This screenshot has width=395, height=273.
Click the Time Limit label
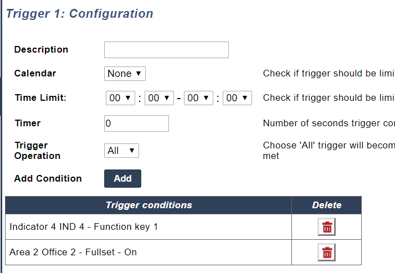pyautogui.click(x=40, y=98)
